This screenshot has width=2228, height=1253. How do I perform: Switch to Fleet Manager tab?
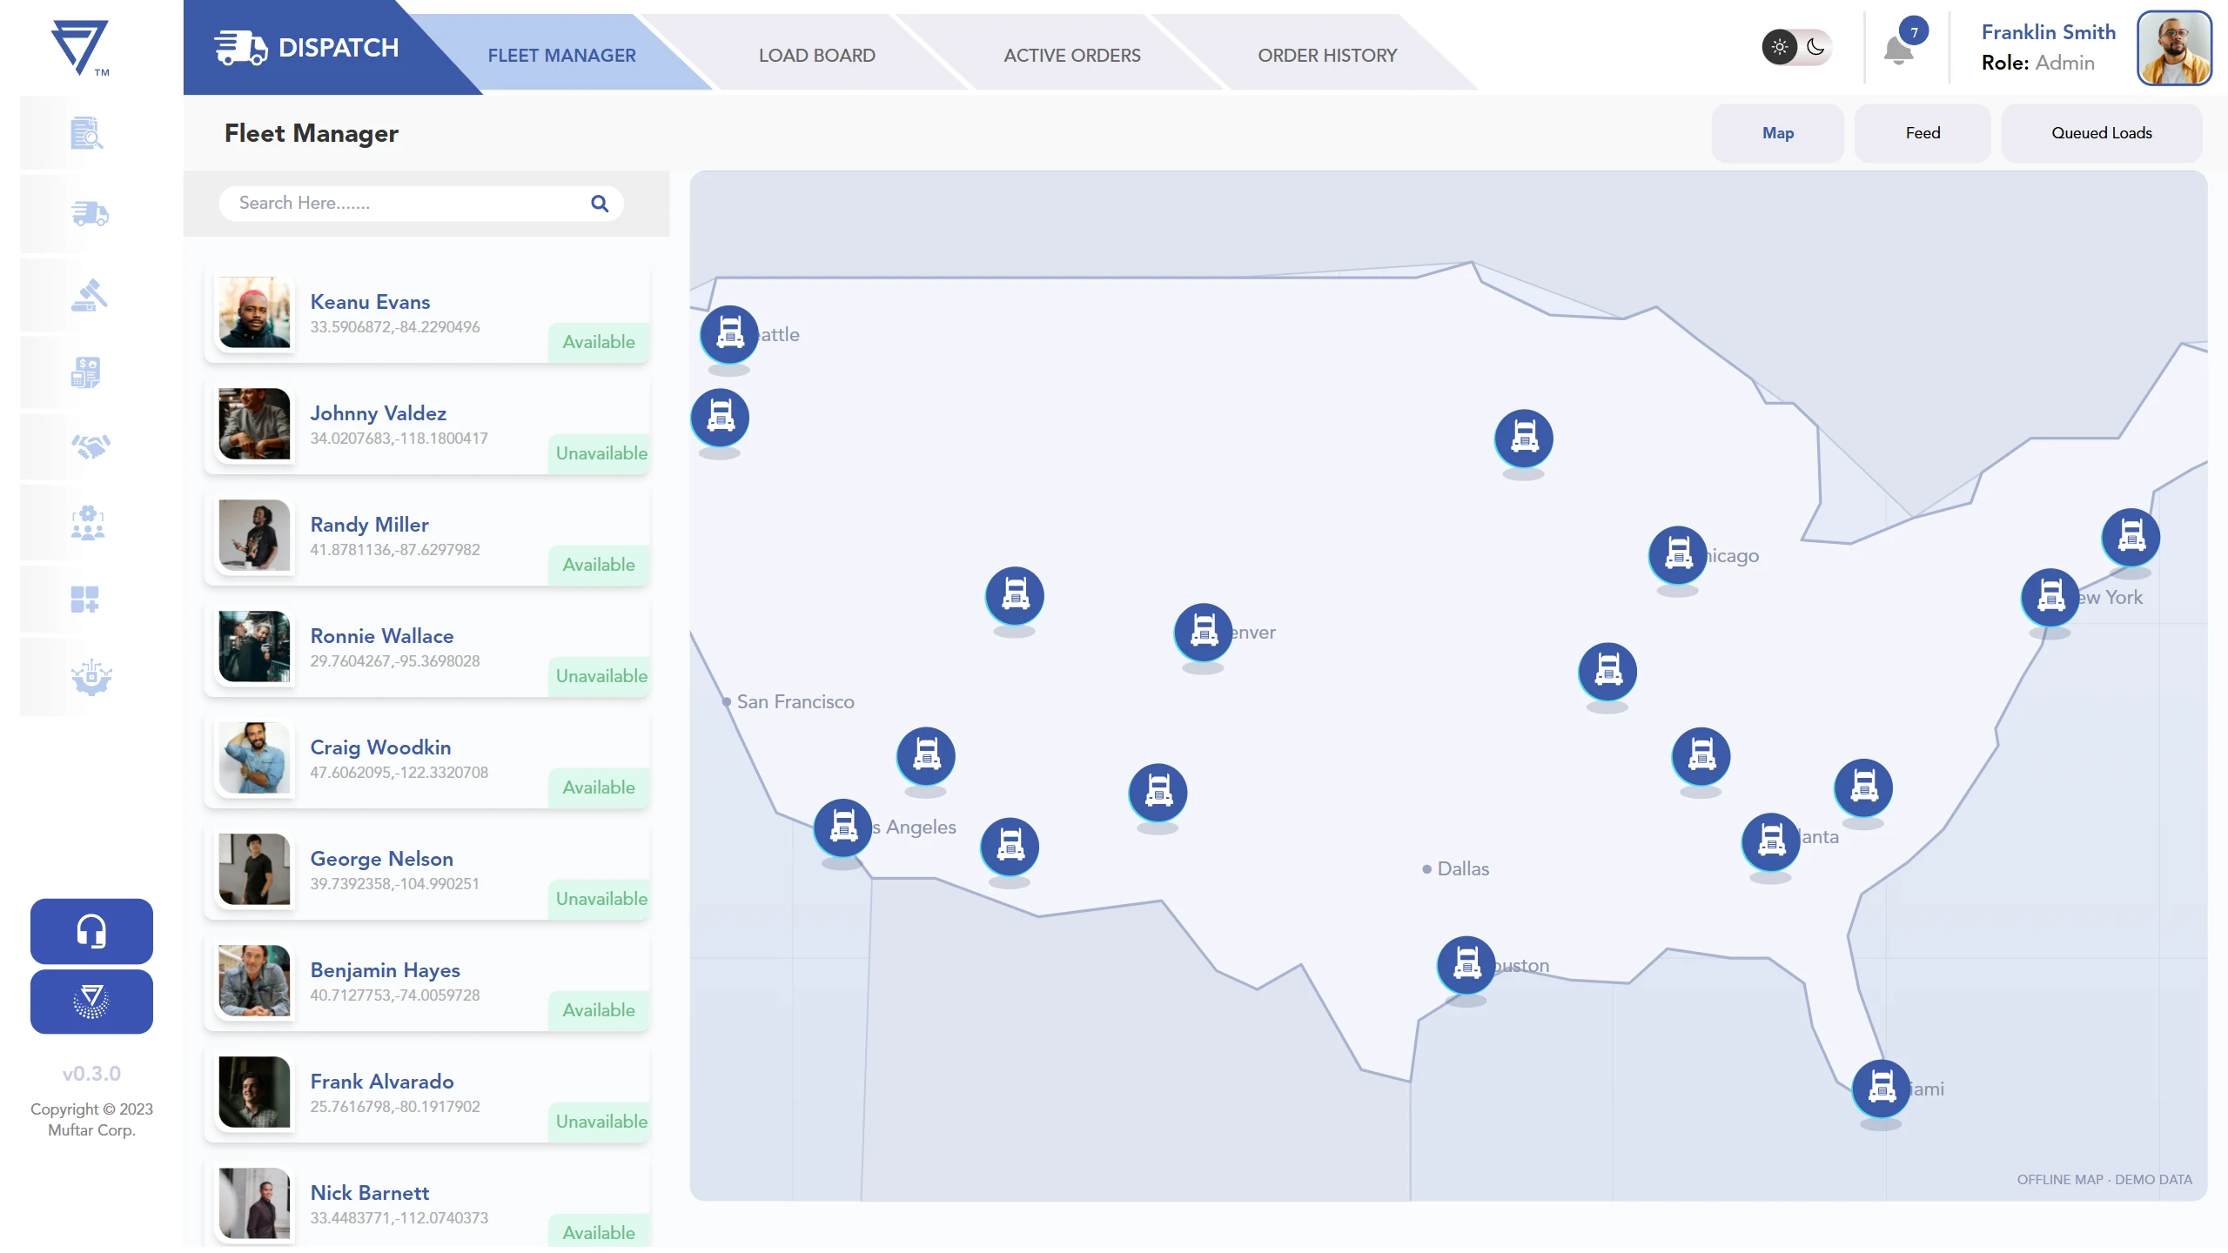(x=562, y=56)
